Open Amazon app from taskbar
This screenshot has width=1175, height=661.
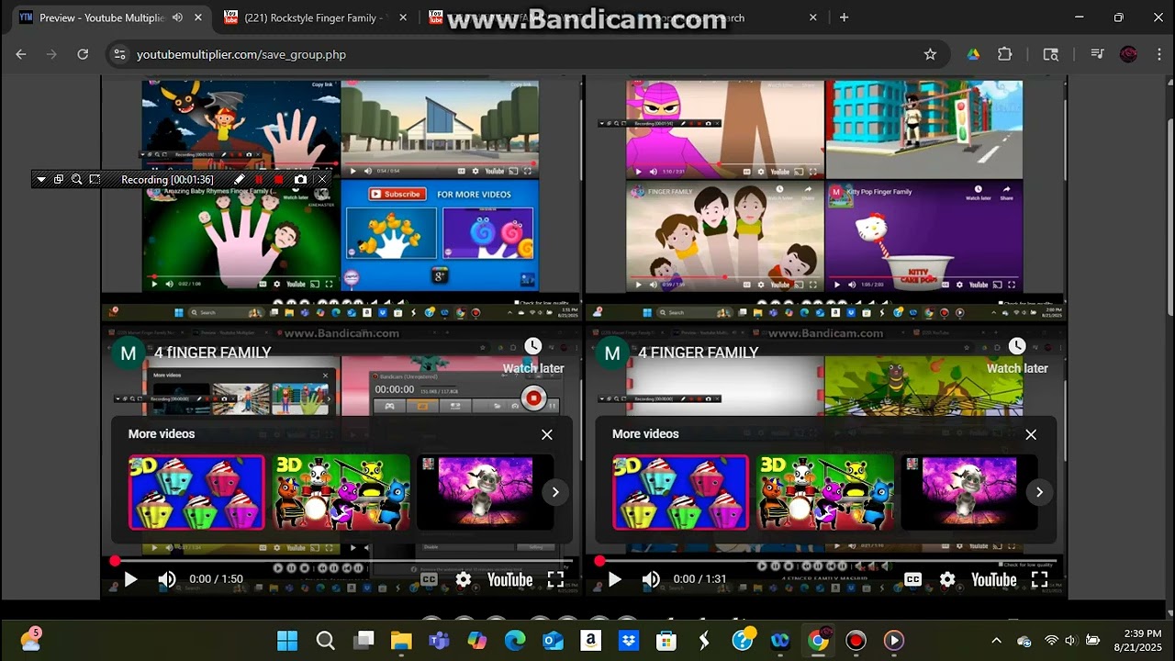click(x=590, y=640)
